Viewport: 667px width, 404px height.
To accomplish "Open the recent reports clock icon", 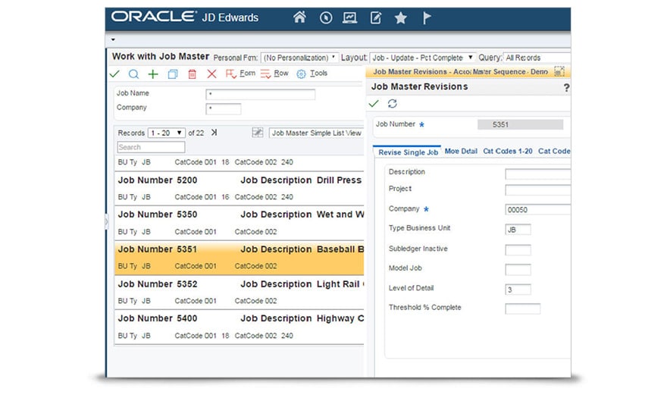I will pyautogui.click(x=326, y=17).
